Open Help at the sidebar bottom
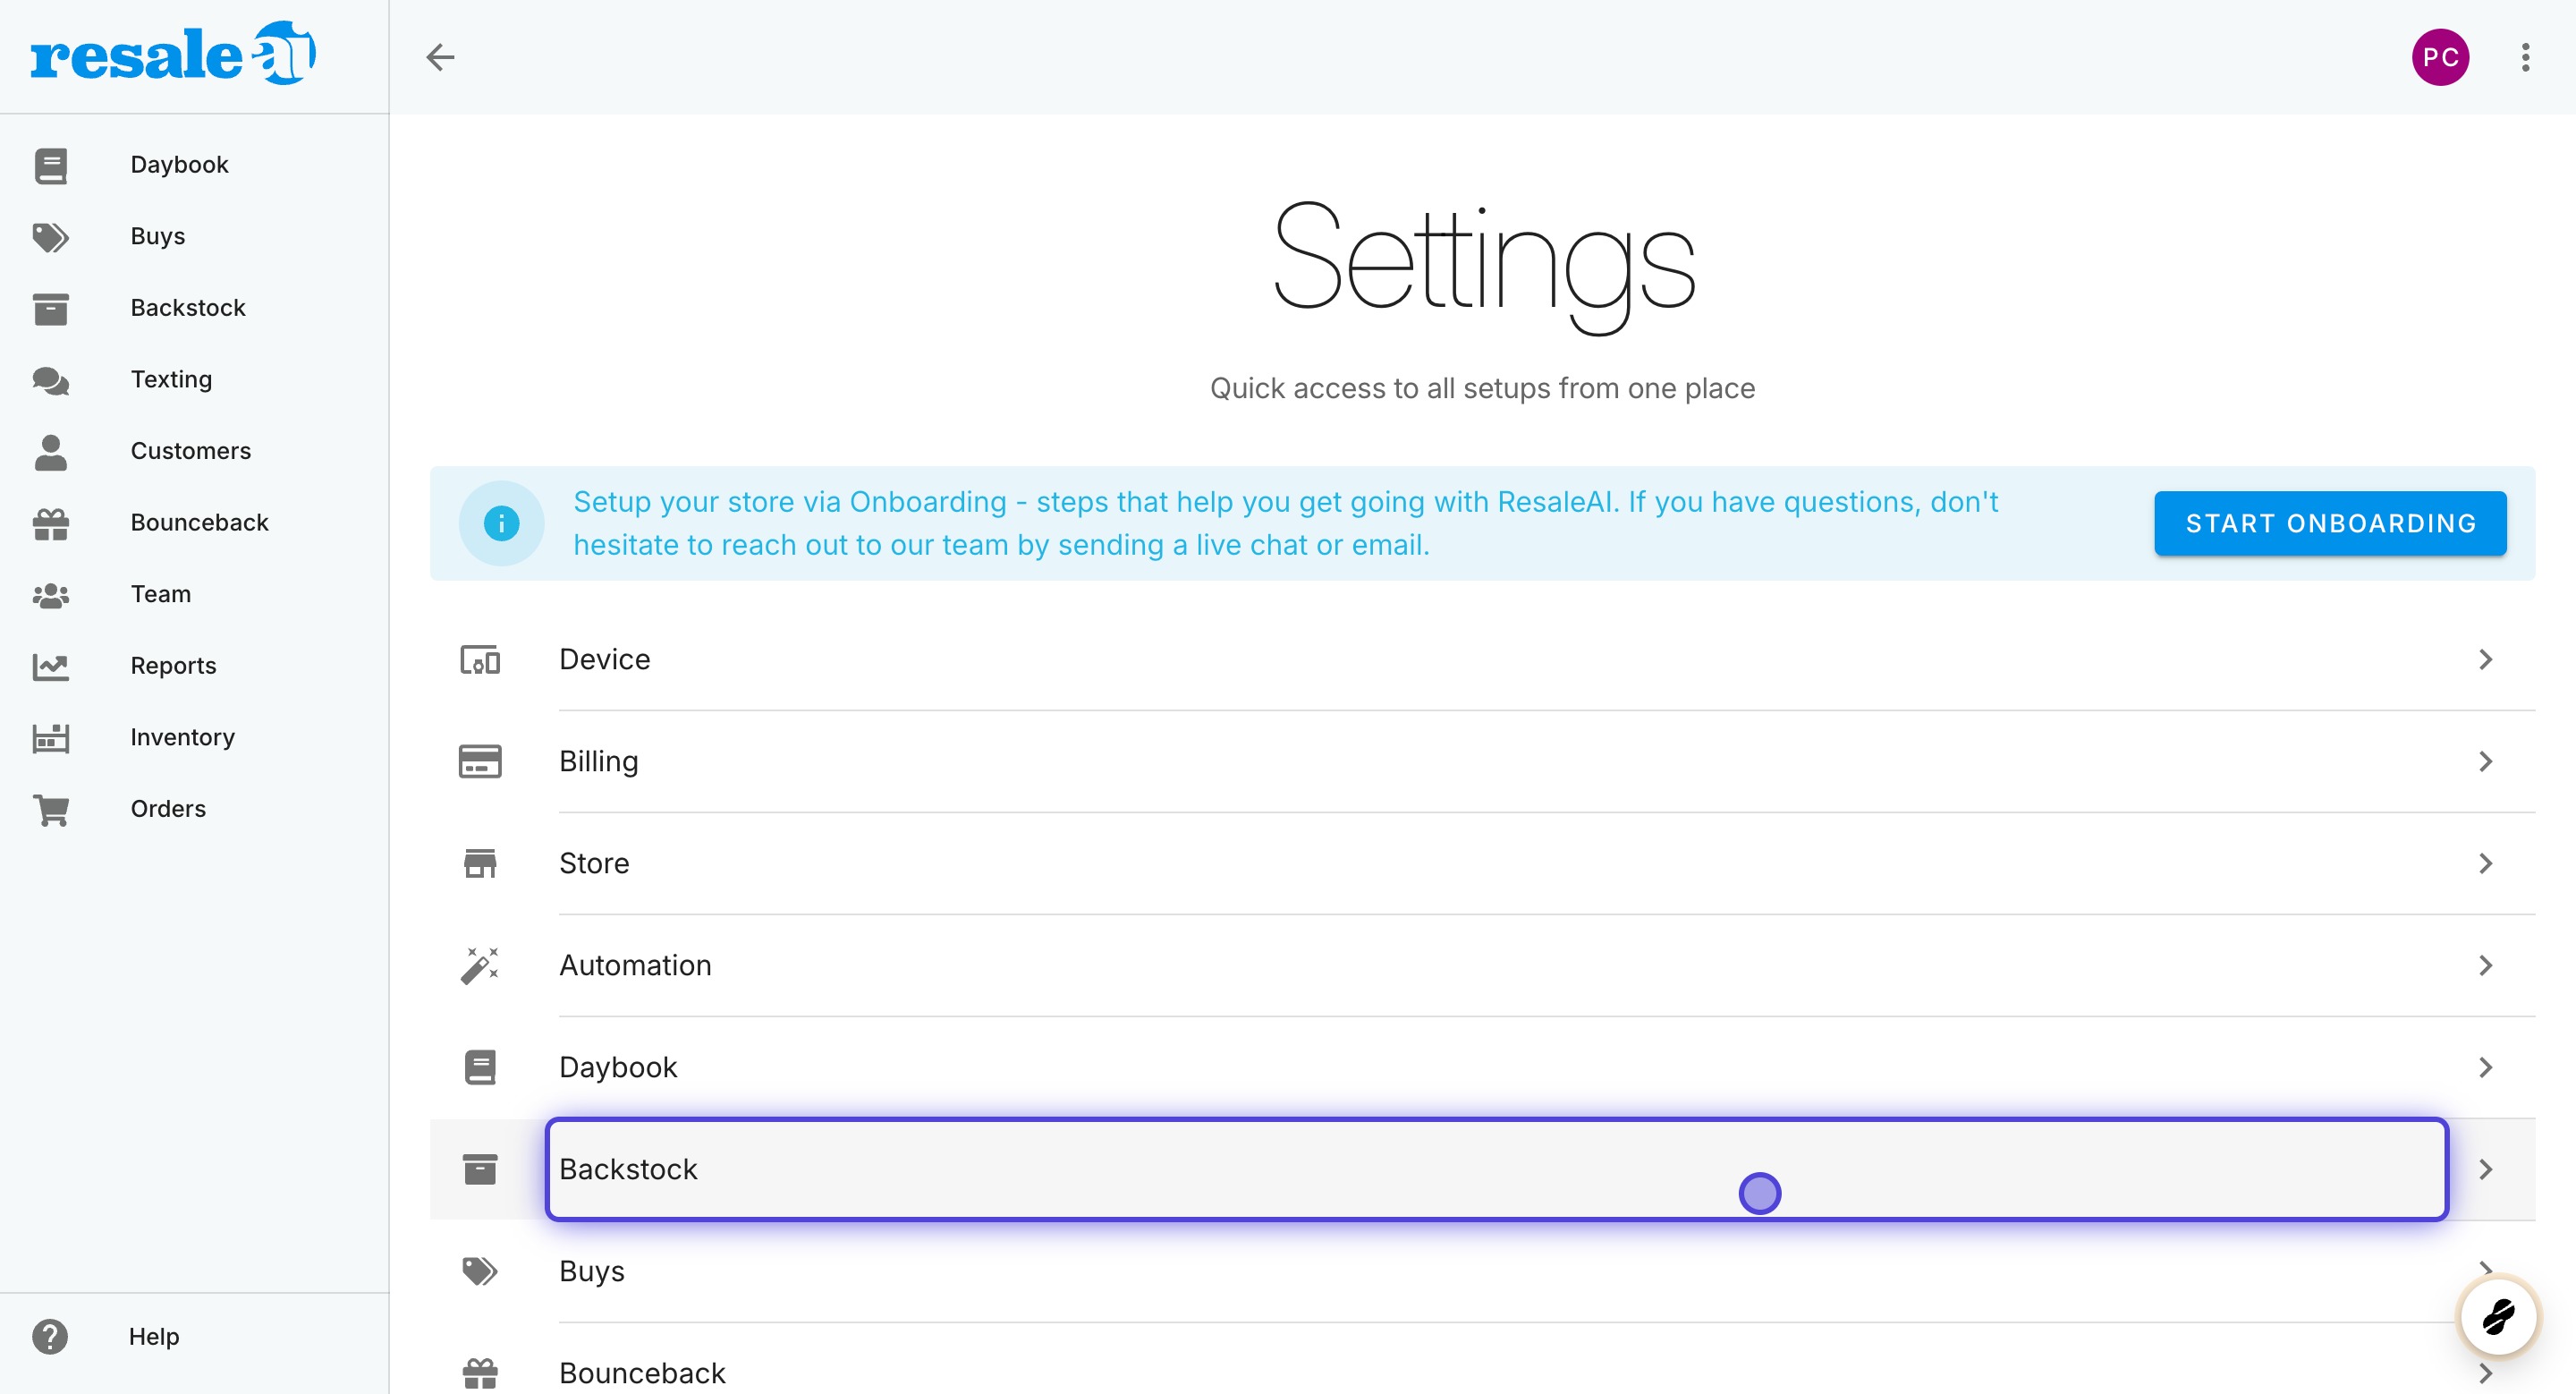The height and width of the screenshot is (1394, 2576). pos(194,1337)
